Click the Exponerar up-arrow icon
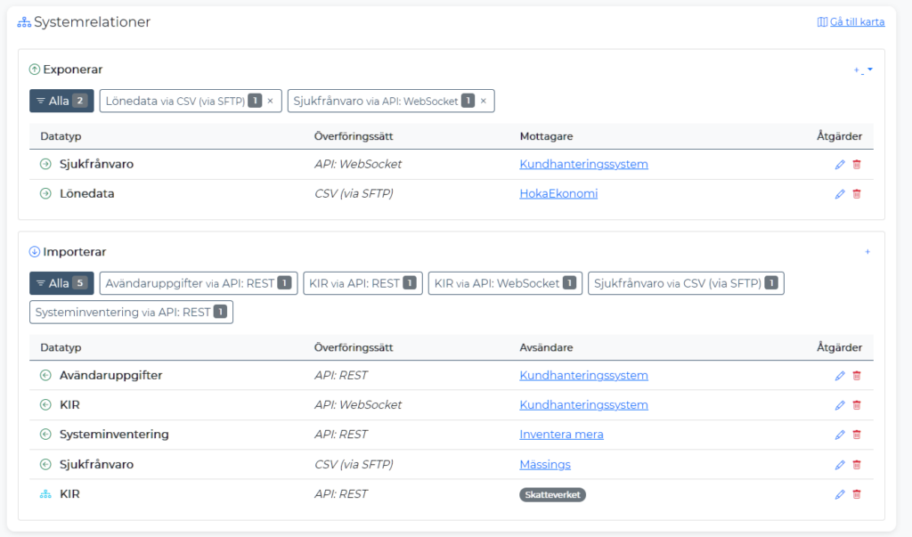The image size is (912, 537). (35, 69)
